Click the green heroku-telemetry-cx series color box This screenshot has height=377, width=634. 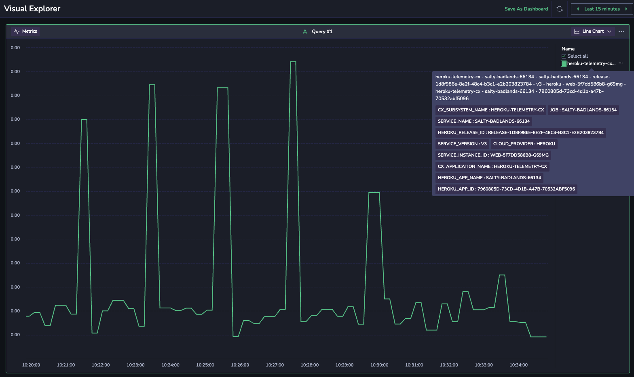[x=564, y=63]
